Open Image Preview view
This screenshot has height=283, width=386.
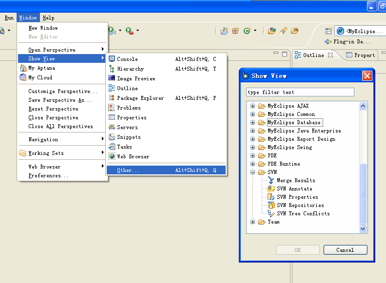[x=166, y=78]
